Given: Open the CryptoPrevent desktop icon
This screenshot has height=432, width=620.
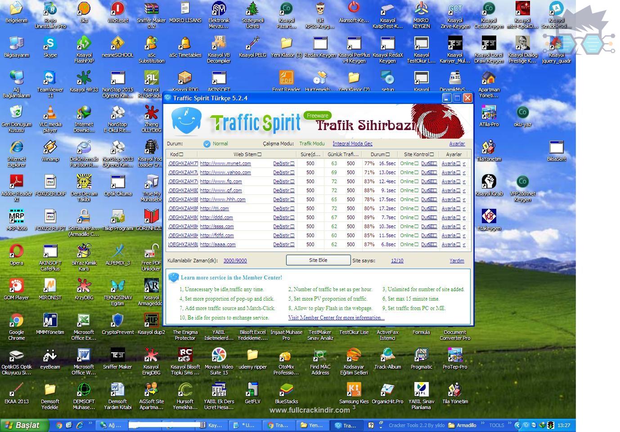Looking at the screenshot, I should 117,324.
